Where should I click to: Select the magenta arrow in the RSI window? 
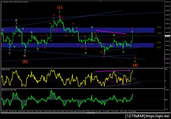pos(113,71)
